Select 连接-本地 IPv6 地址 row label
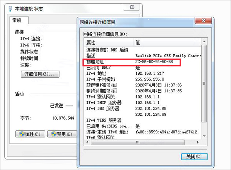Viewport: 231px width, 170px height. pos(107,132)
